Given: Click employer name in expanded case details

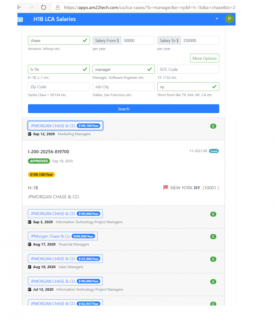Looking at the screenshot, I should [54, 197].
